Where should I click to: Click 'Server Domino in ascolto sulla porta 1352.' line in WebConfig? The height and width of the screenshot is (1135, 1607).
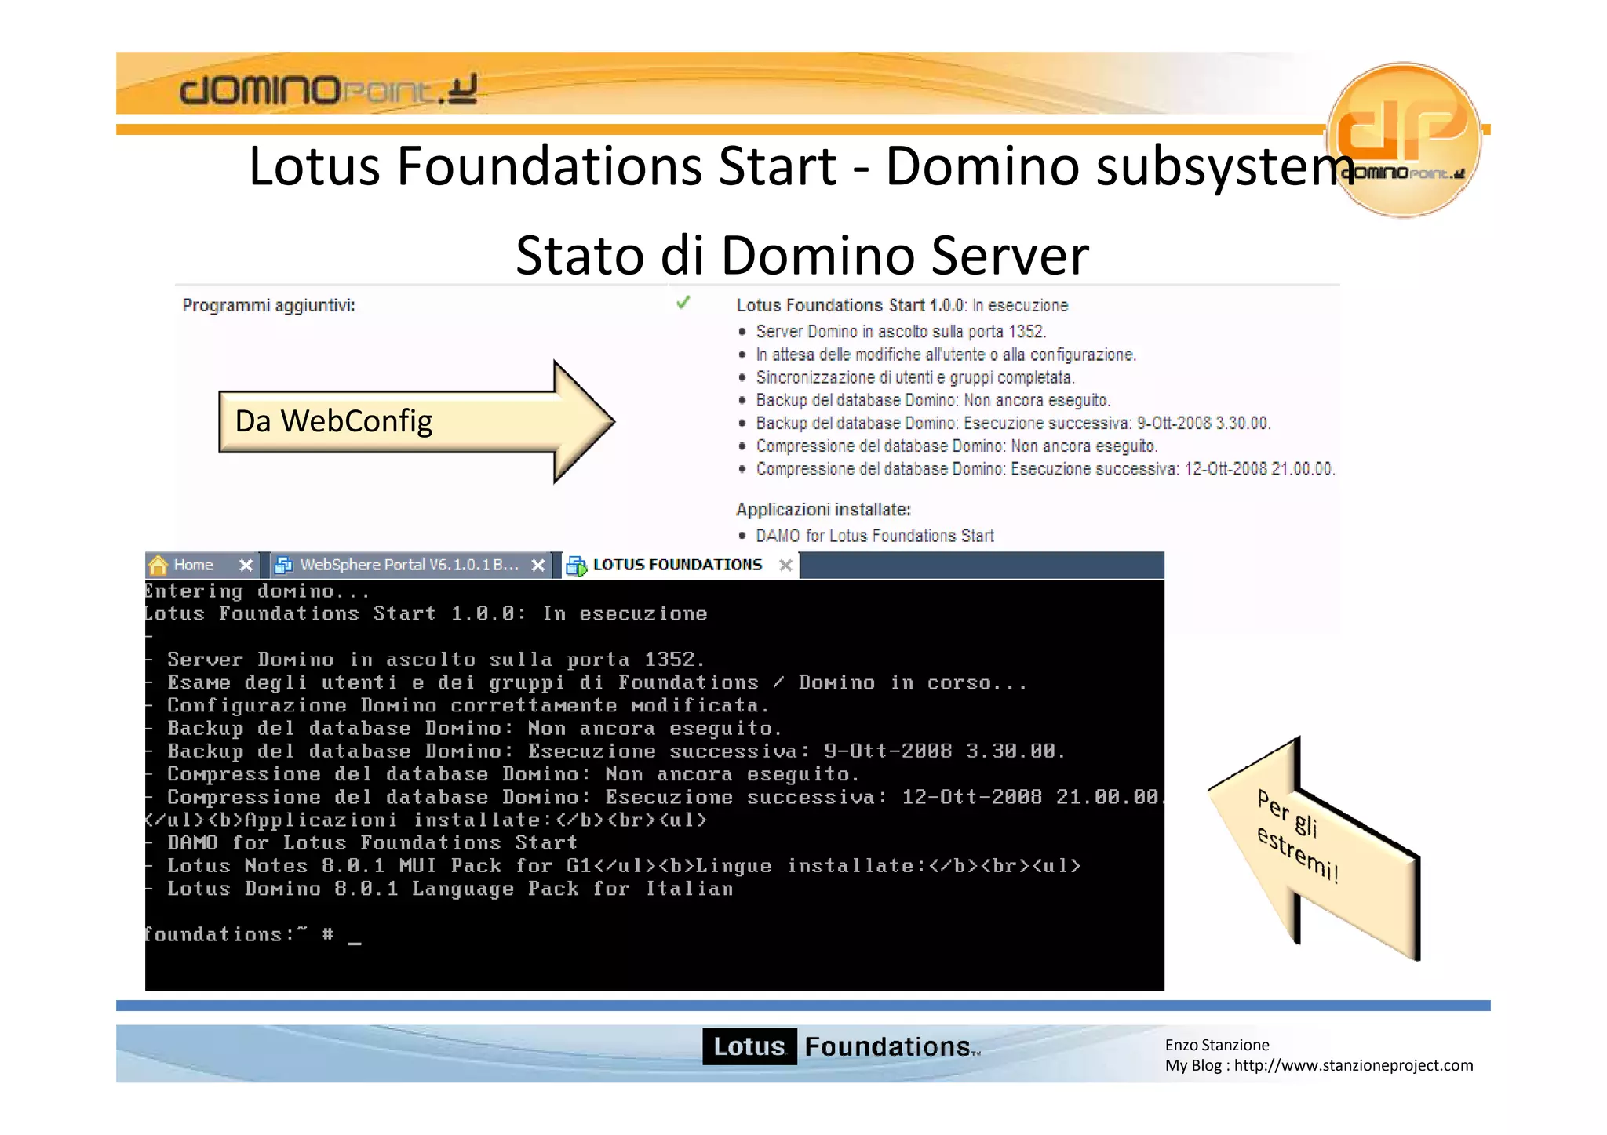[901, 332]
